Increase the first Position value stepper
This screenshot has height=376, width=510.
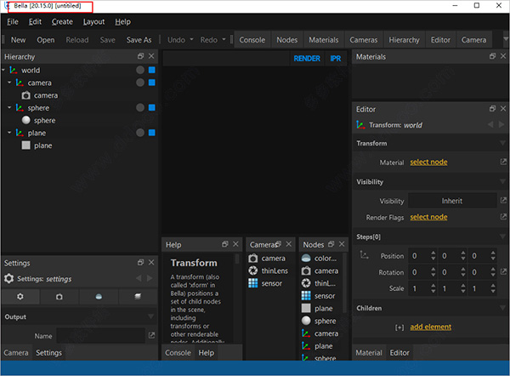coord(433,253)
